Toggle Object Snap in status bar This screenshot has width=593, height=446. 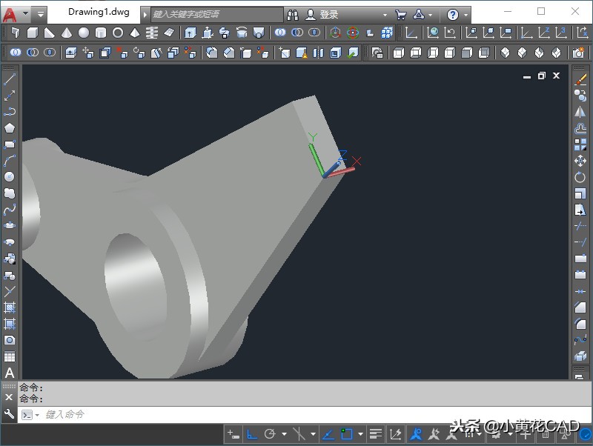click(346, 434)
